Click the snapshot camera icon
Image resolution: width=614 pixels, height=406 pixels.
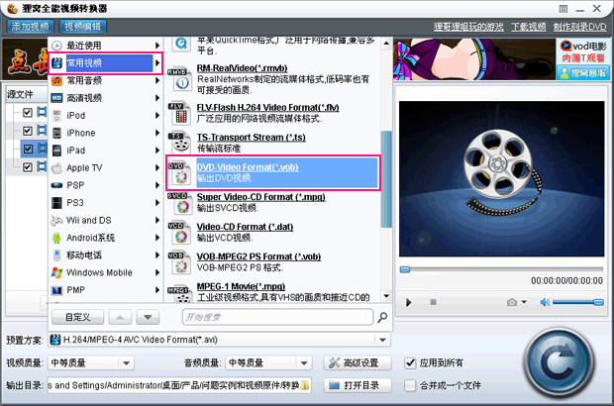coord(511,302)
